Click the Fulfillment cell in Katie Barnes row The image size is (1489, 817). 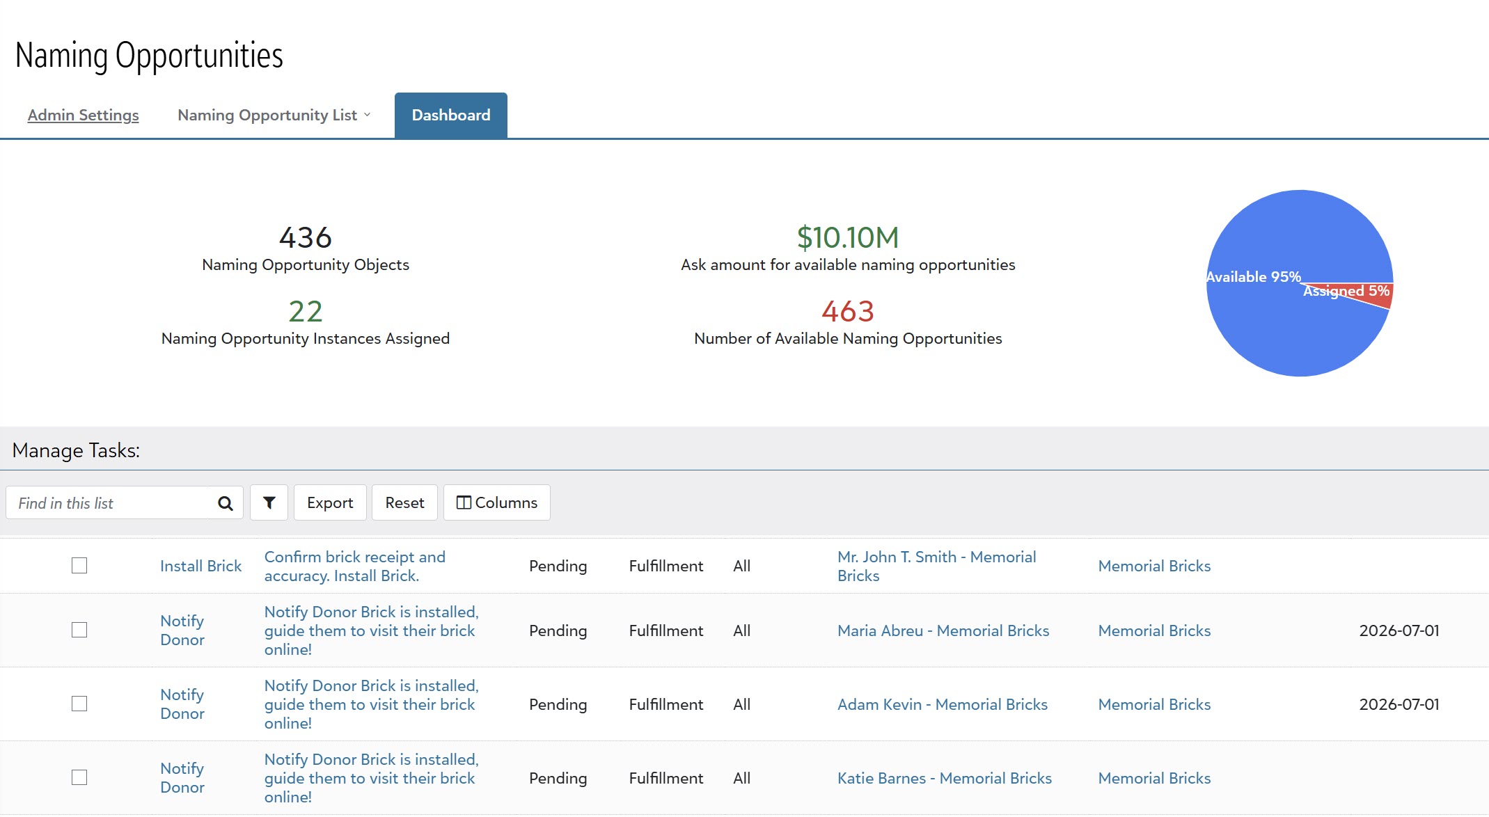(x=666, y=778)
